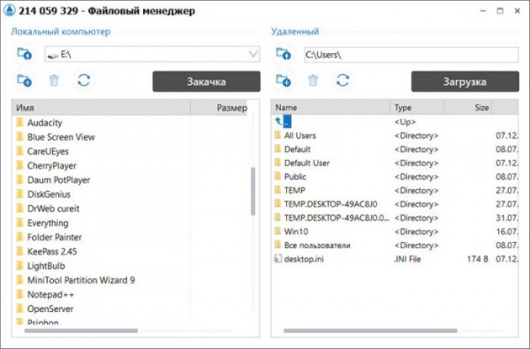Select the CherryPlayer folder
530x349 pixels.
click(46, 166)
